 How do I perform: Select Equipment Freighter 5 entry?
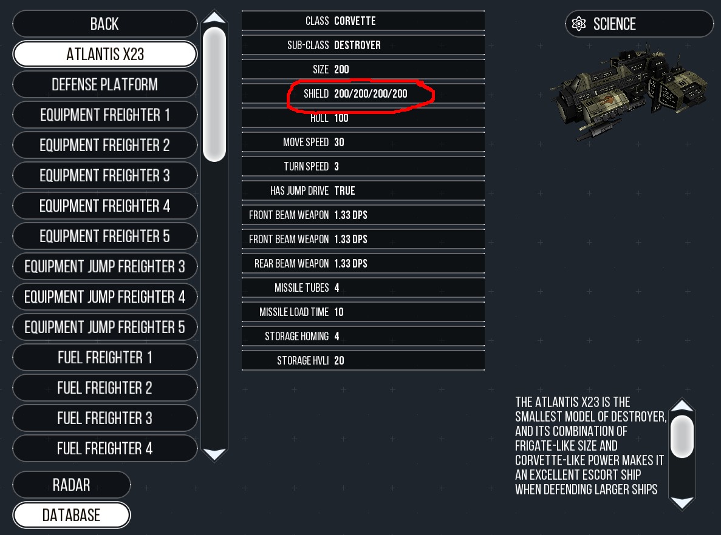point(105,236)
